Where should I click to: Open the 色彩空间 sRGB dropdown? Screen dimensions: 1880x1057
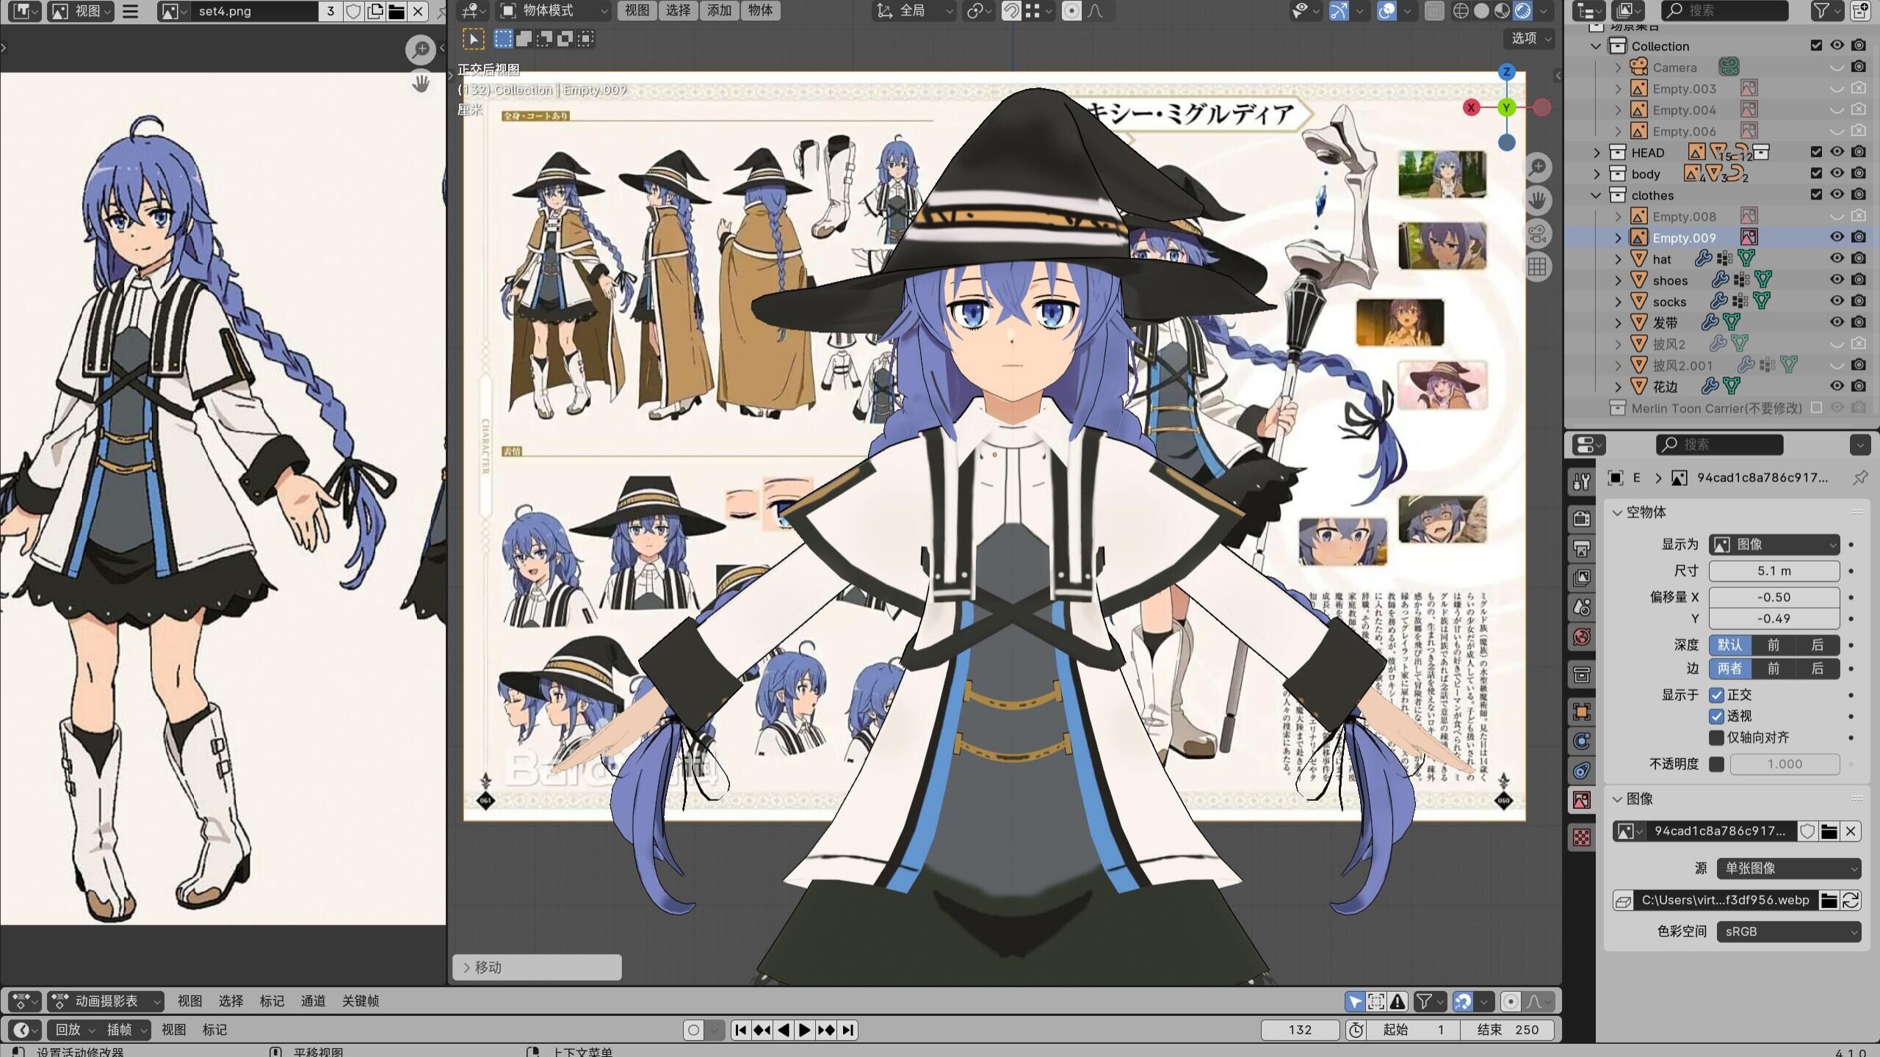(x=1789, y=931)
